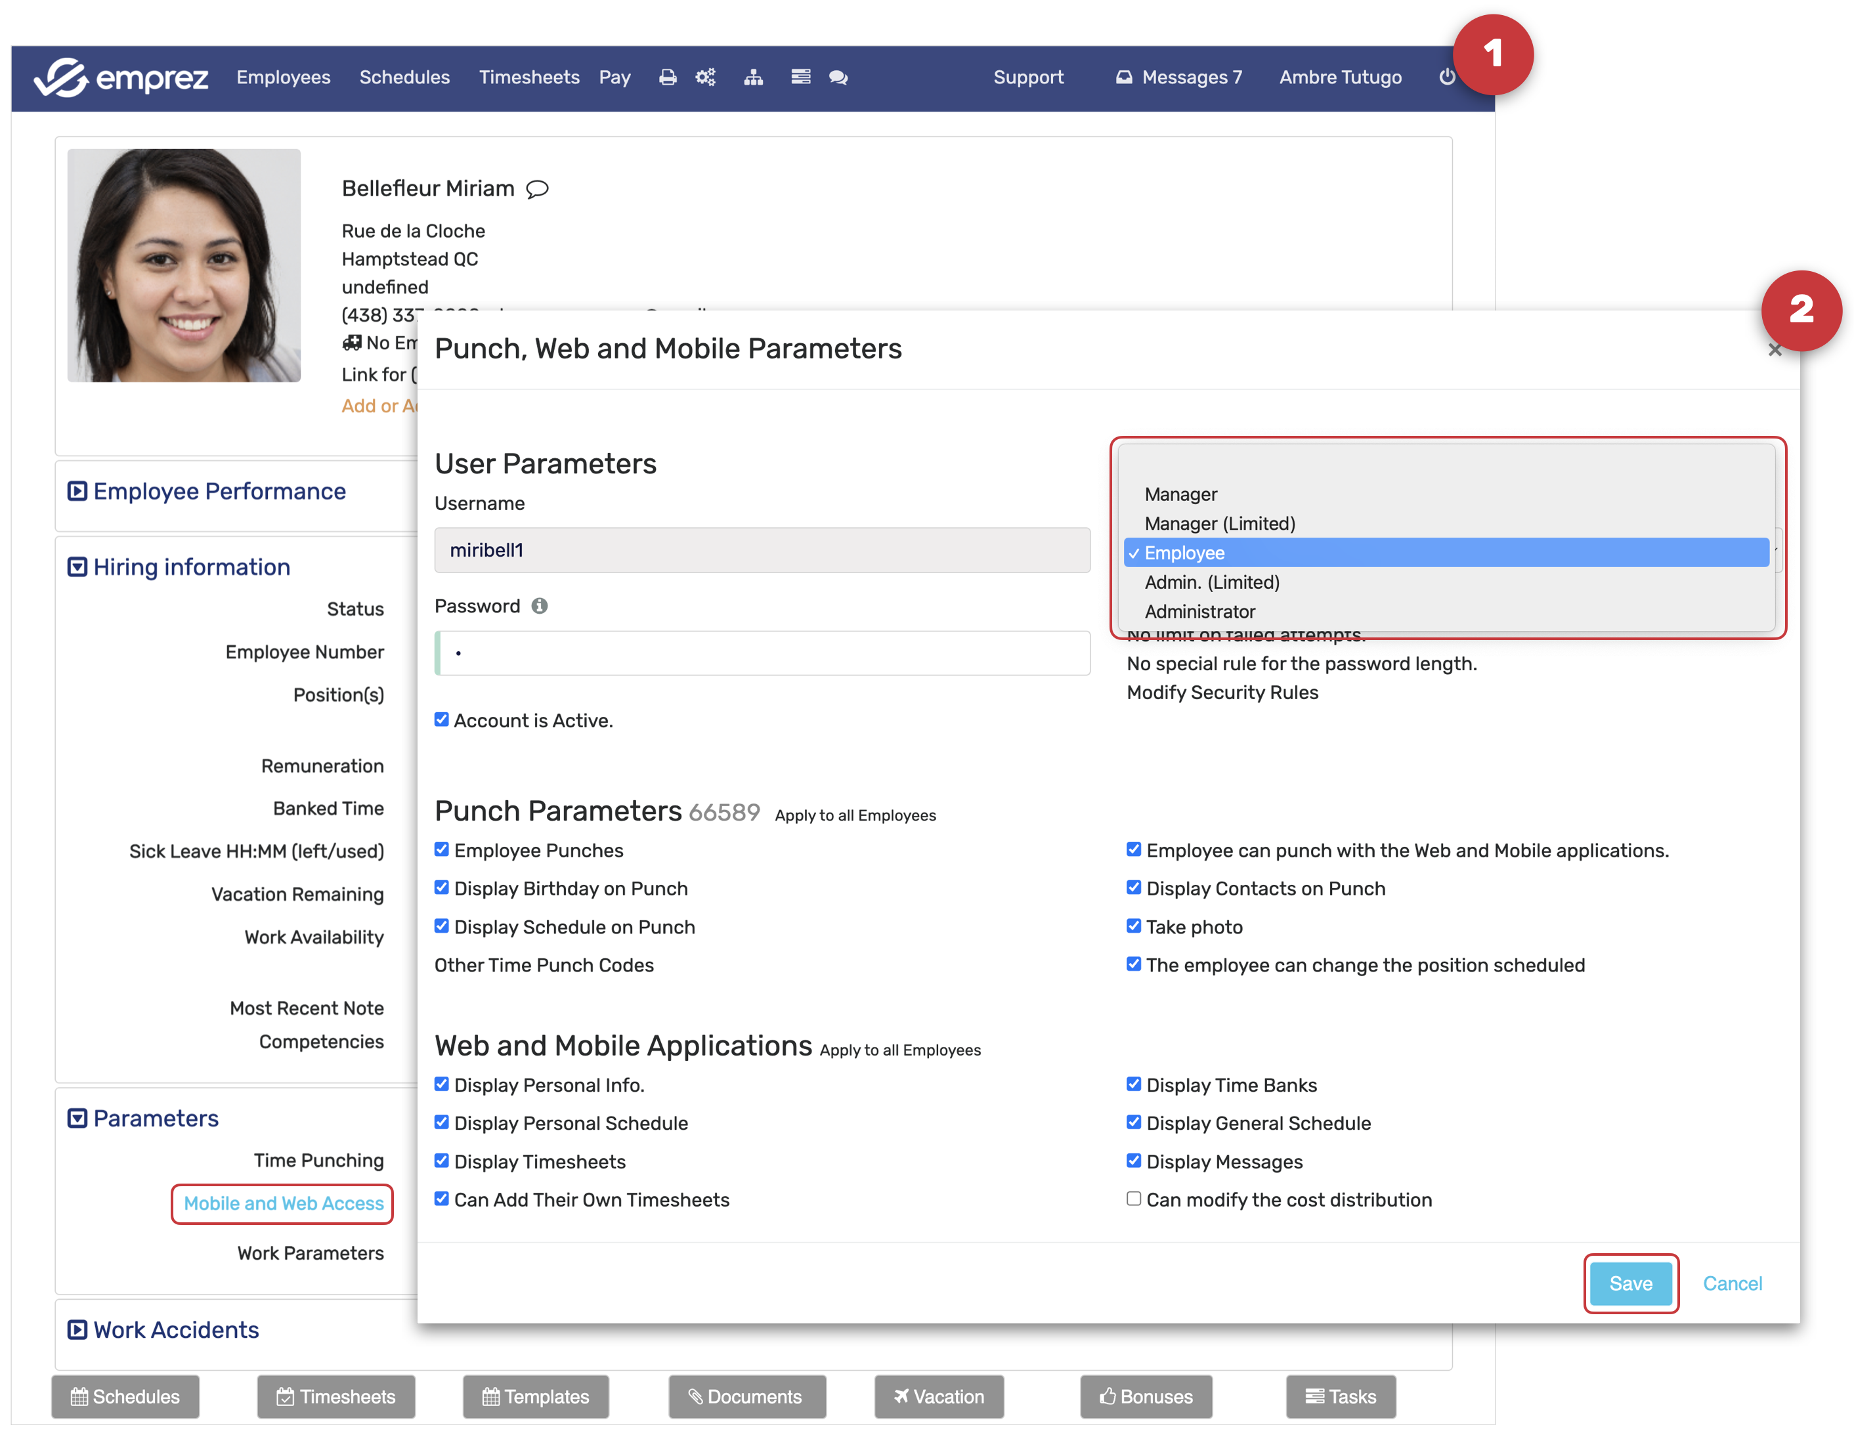Open the Schedules menu in navbar
The image size is (1854, 1435).
pyautogui.click(x=404, y=77)
